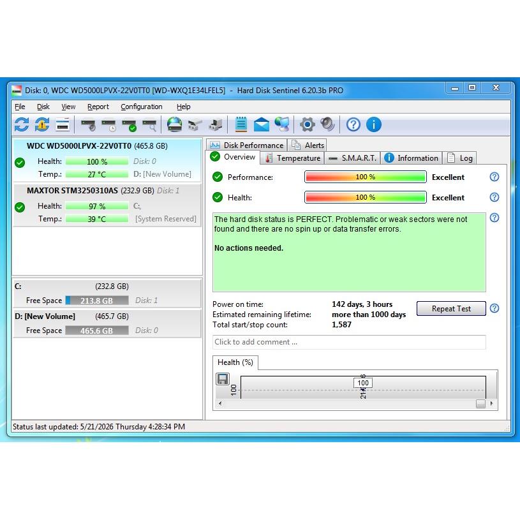Switch to the Log tab
This screenshot has width=520, height=520.
point(459,158)
